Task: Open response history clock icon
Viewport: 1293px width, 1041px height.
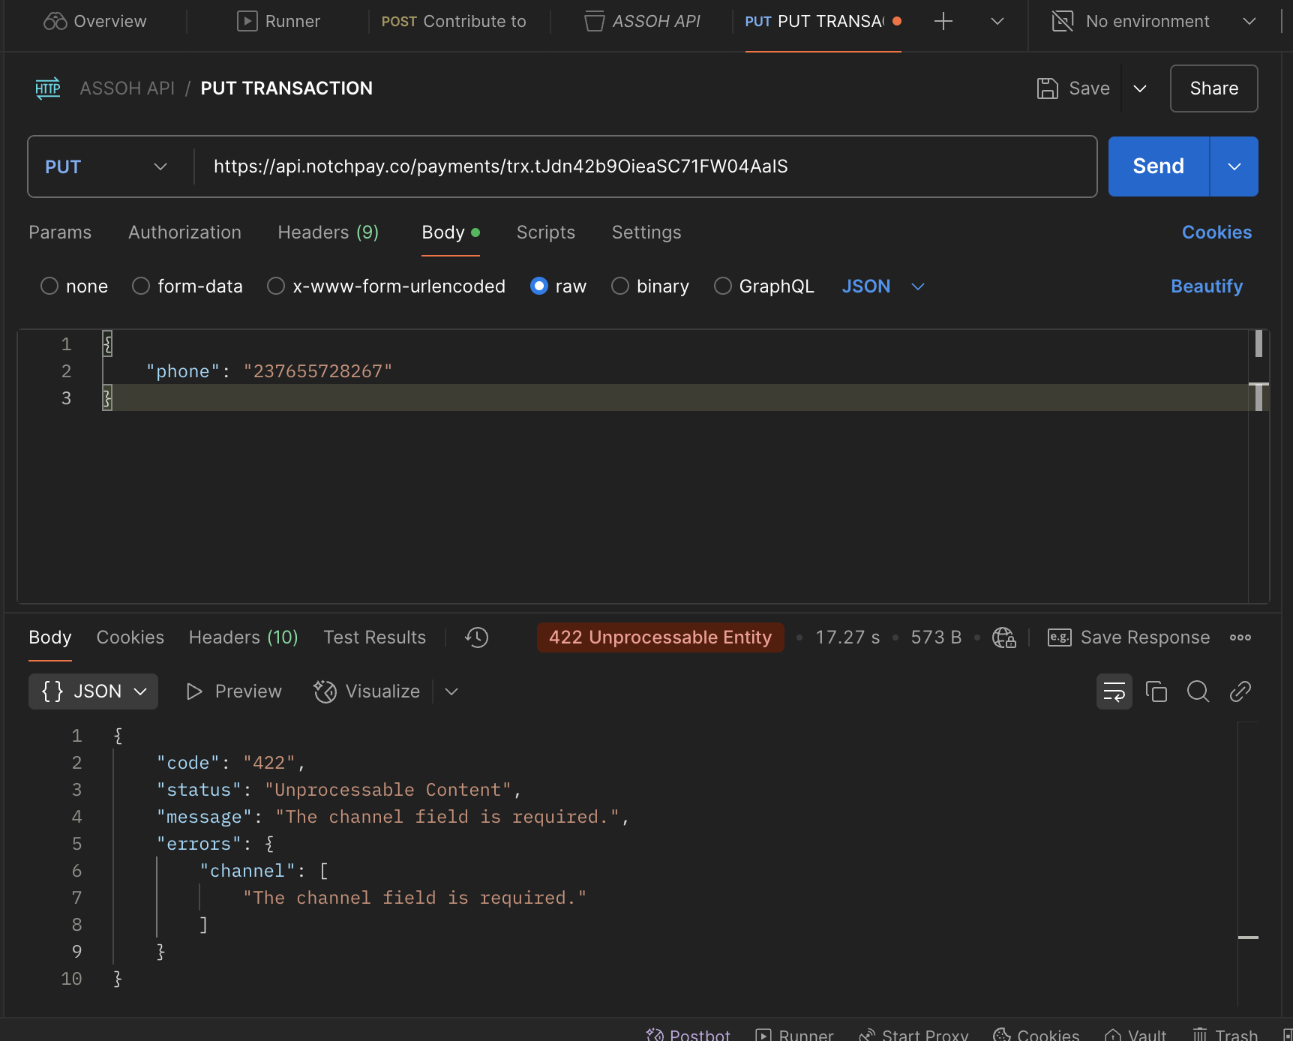Action: (x=477, y=637)
